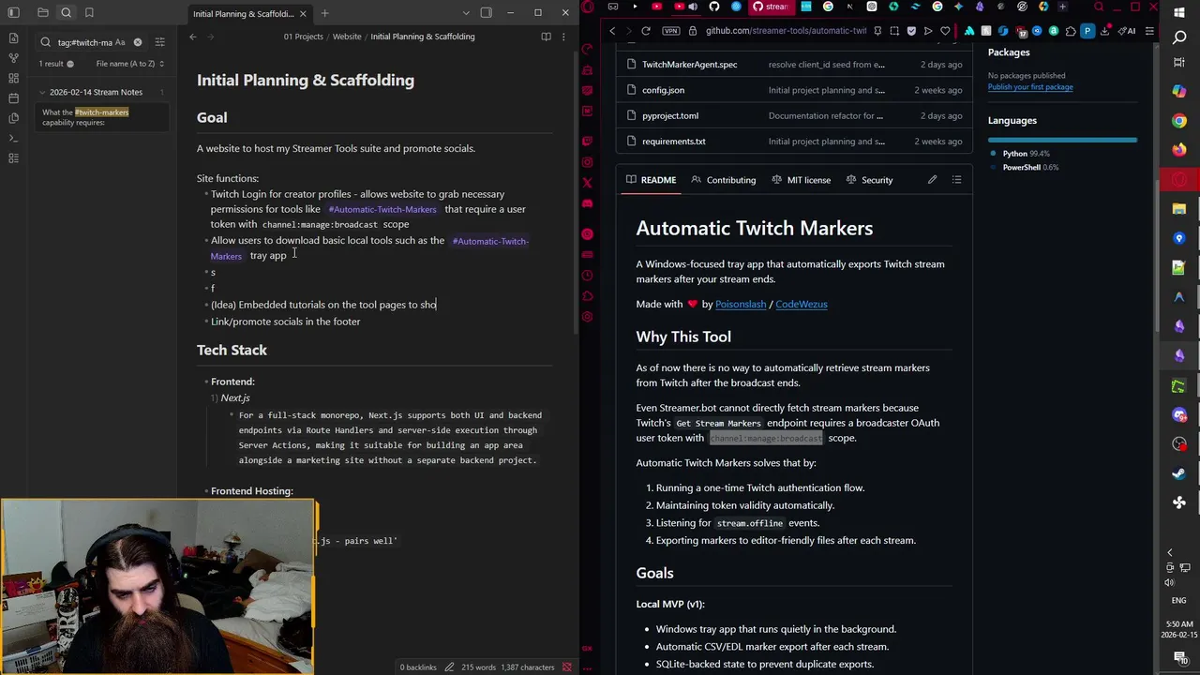Click Python 99.4% language entry
Image resolution: width=1200 pixels, height=675 pixels.
tap(1026, 154)
